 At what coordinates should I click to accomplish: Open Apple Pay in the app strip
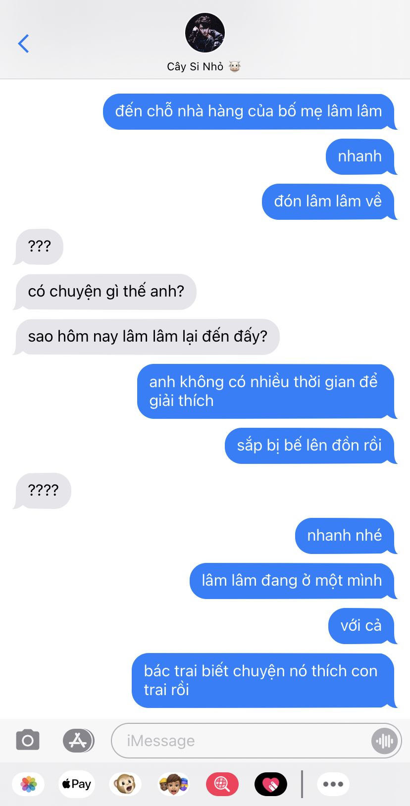[77, 784]
